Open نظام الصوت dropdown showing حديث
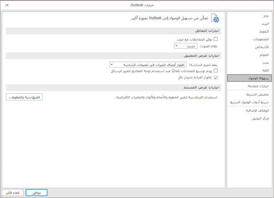Viewport: 274px width, 198px height. (186, 46)
